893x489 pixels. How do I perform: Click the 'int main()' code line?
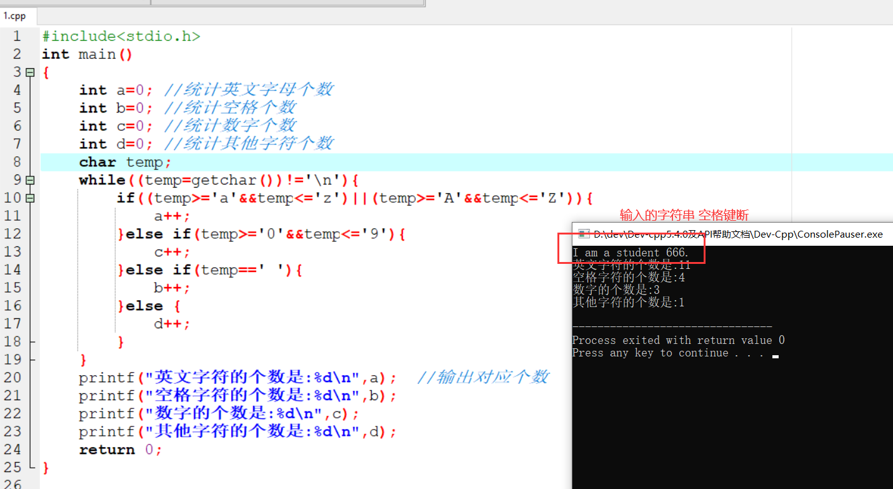[87, 54]
